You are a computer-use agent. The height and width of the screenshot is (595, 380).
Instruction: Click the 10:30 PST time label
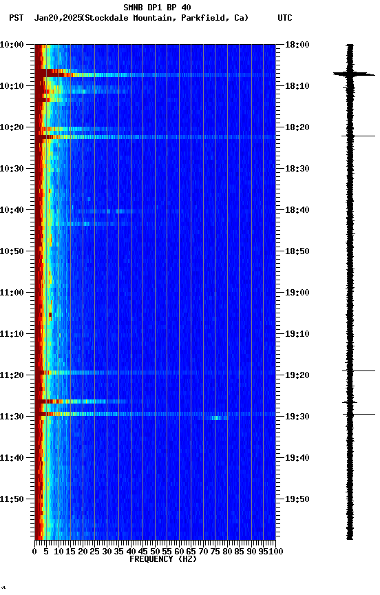[x=12, y=169]
